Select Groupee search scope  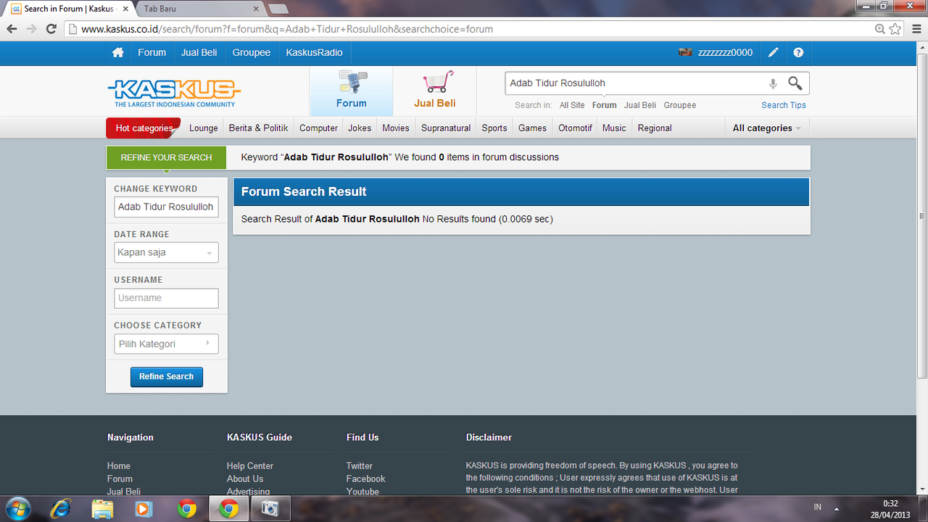[680, 105]
